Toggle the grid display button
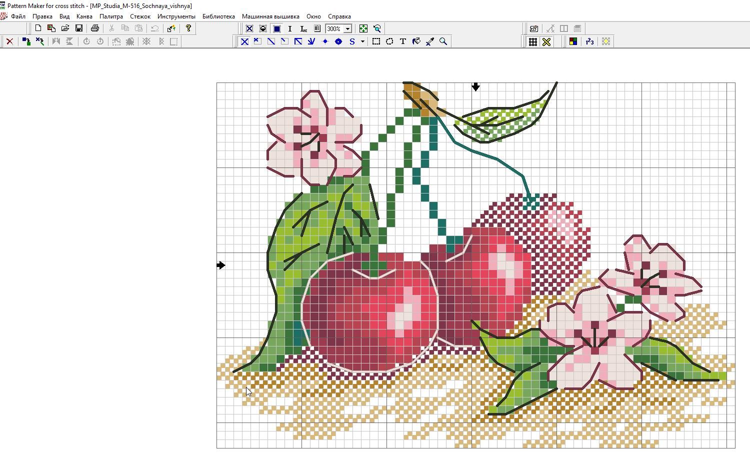Image resolution: width=750 pixels, height=459 pixels. [533, 41]
